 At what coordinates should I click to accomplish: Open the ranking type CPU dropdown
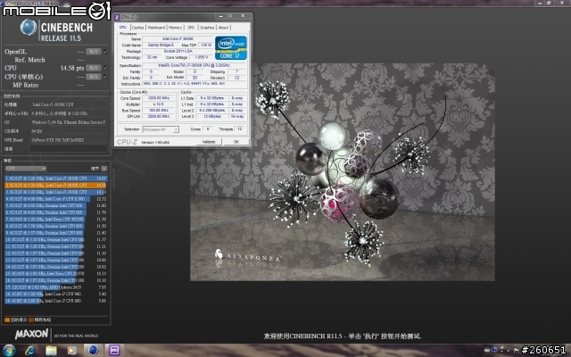pyautogui.click(x=26, y=169)
